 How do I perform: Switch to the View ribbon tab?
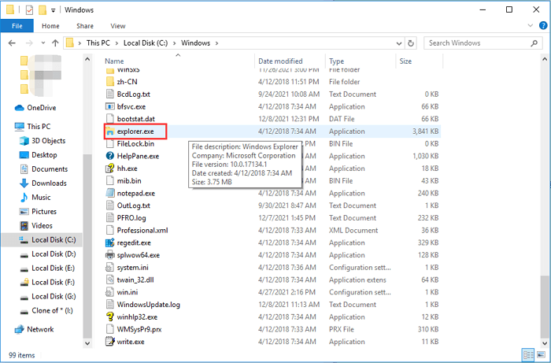[118, 26]
